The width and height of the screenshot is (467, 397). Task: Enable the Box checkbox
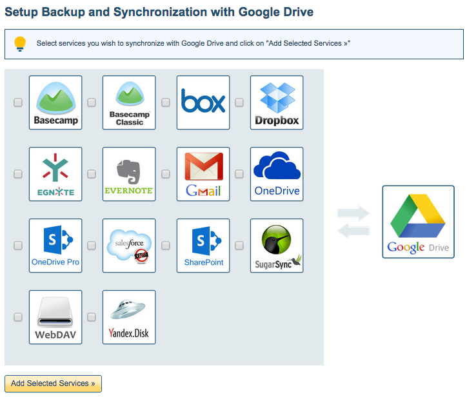(166, 102)
